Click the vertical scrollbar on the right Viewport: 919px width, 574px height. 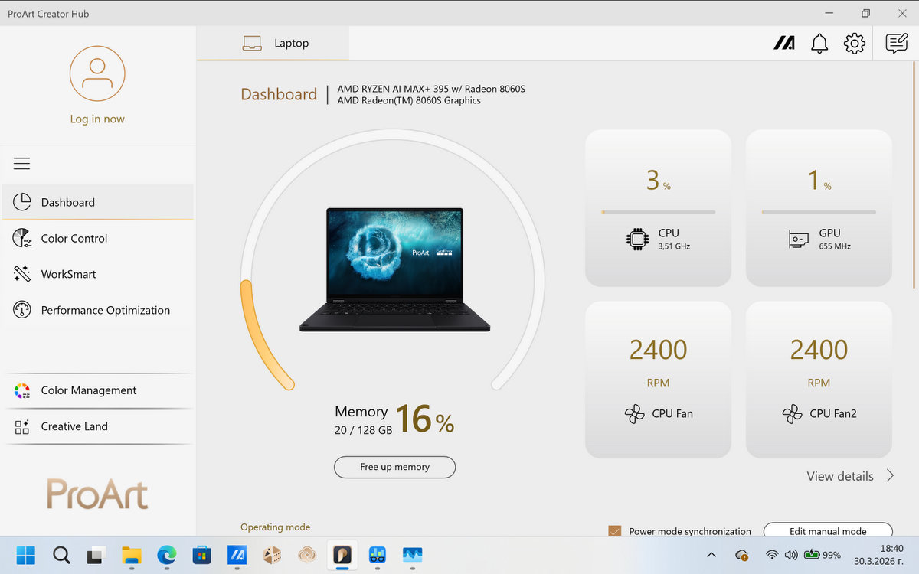[914, 176]
